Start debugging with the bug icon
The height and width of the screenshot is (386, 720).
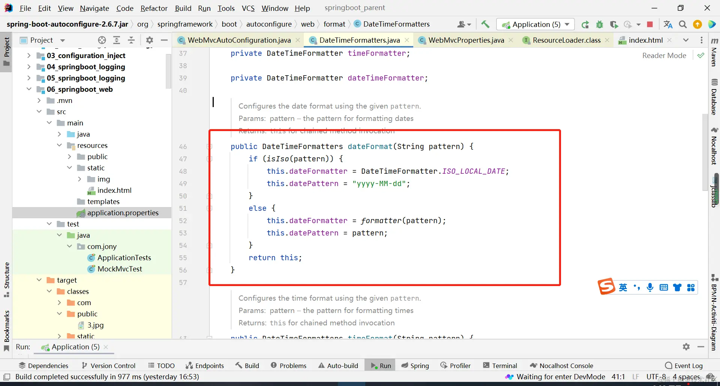pos(600,25)
